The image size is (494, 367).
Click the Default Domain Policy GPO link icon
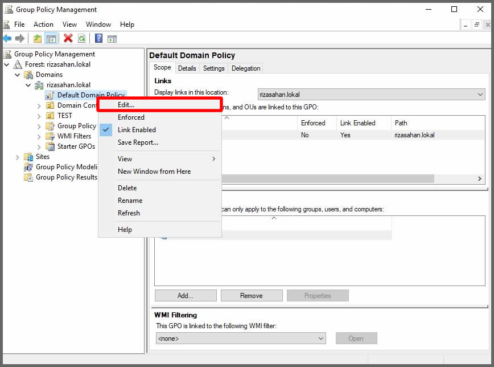coord(50,95)
